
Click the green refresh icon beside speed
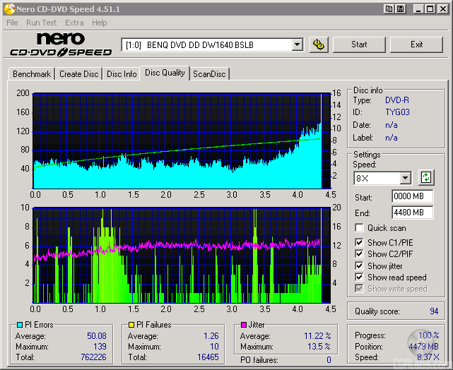coord(426,177)
